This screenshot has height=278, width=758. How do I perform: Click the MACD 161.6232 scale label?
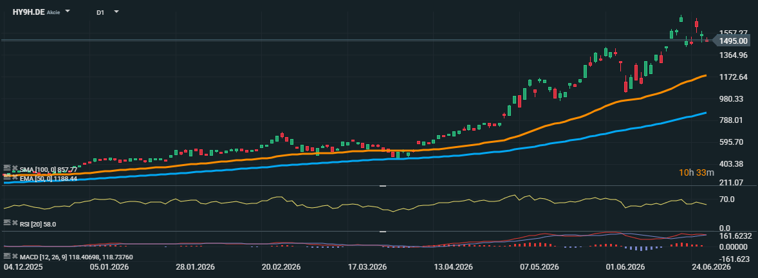click(x=735, y=236)
